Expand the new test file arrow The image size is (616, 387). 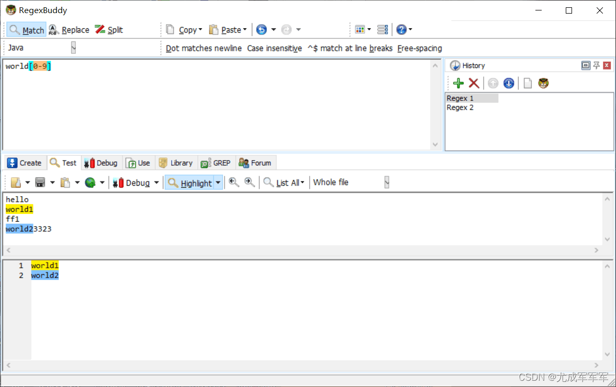click(x=28, y=183)
